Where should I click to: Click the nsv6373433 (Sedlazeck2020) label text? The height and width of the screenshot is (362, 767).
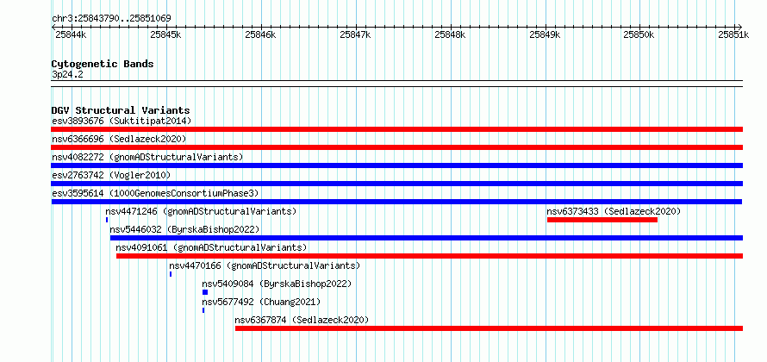click(x=614, y=211)
